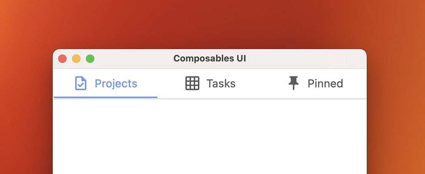Minimize window with the yellow button
Viewport: 425px width, 174px height.
(76, 59)
